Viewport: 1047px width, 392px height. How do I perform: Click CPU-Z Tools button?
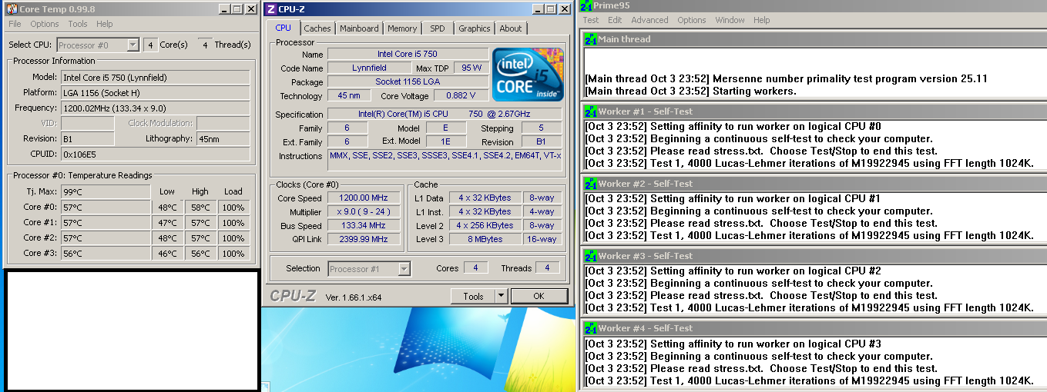click(474, 296)
